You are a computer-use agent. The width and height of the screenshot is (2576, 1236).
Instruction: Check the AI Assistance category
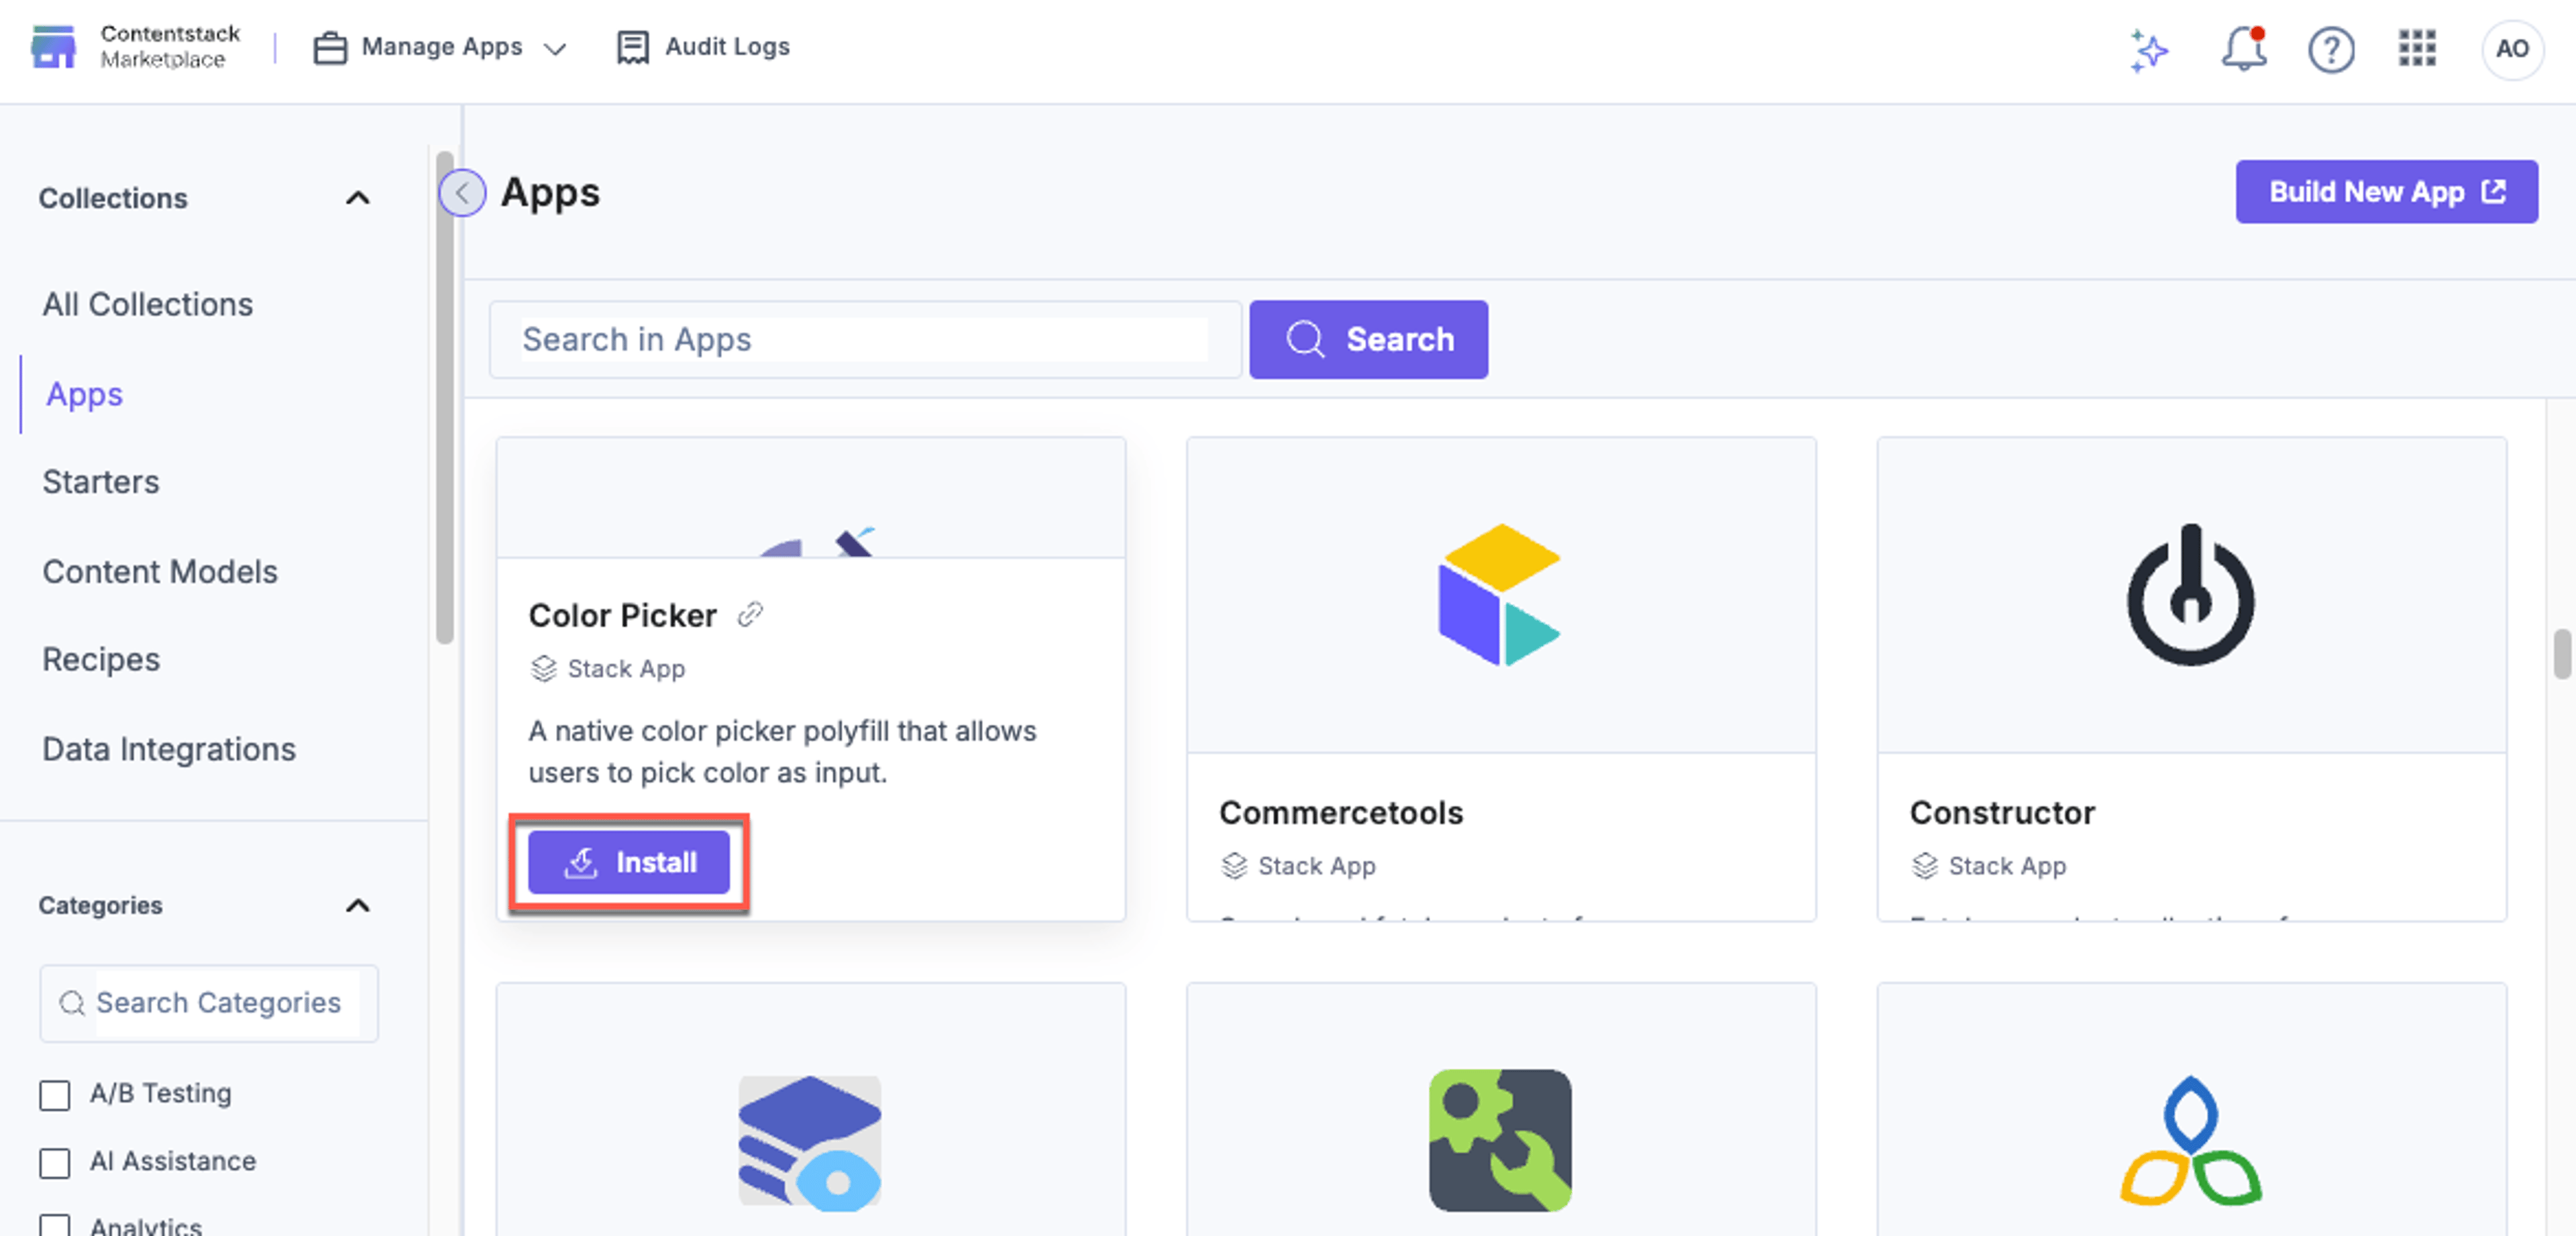tap(55, 1162)
